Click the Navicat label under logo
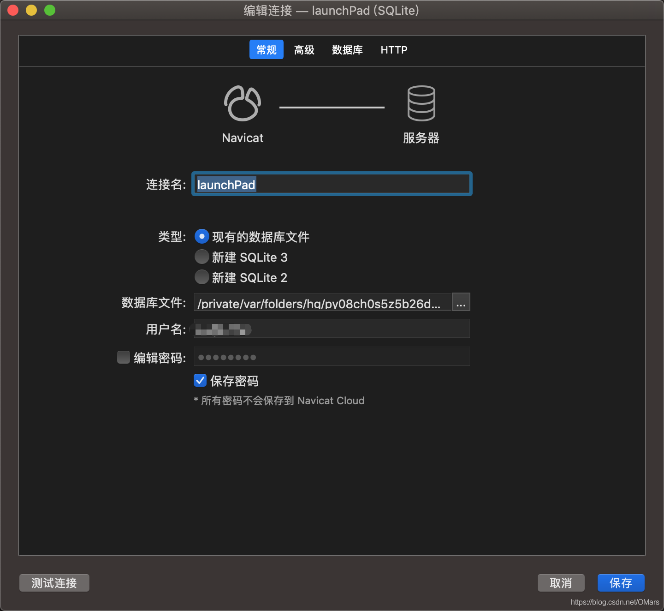664x611 pixels. click(243, 138)
